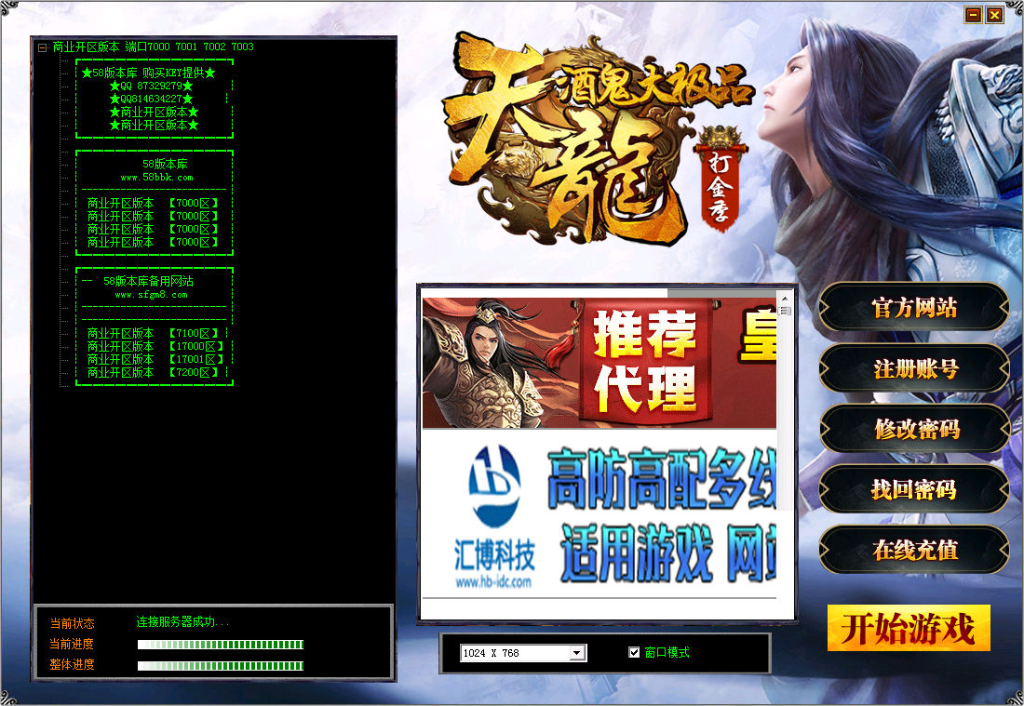Start the game with 开始游戏
1024x706 pixels.
tap(909, 629)
